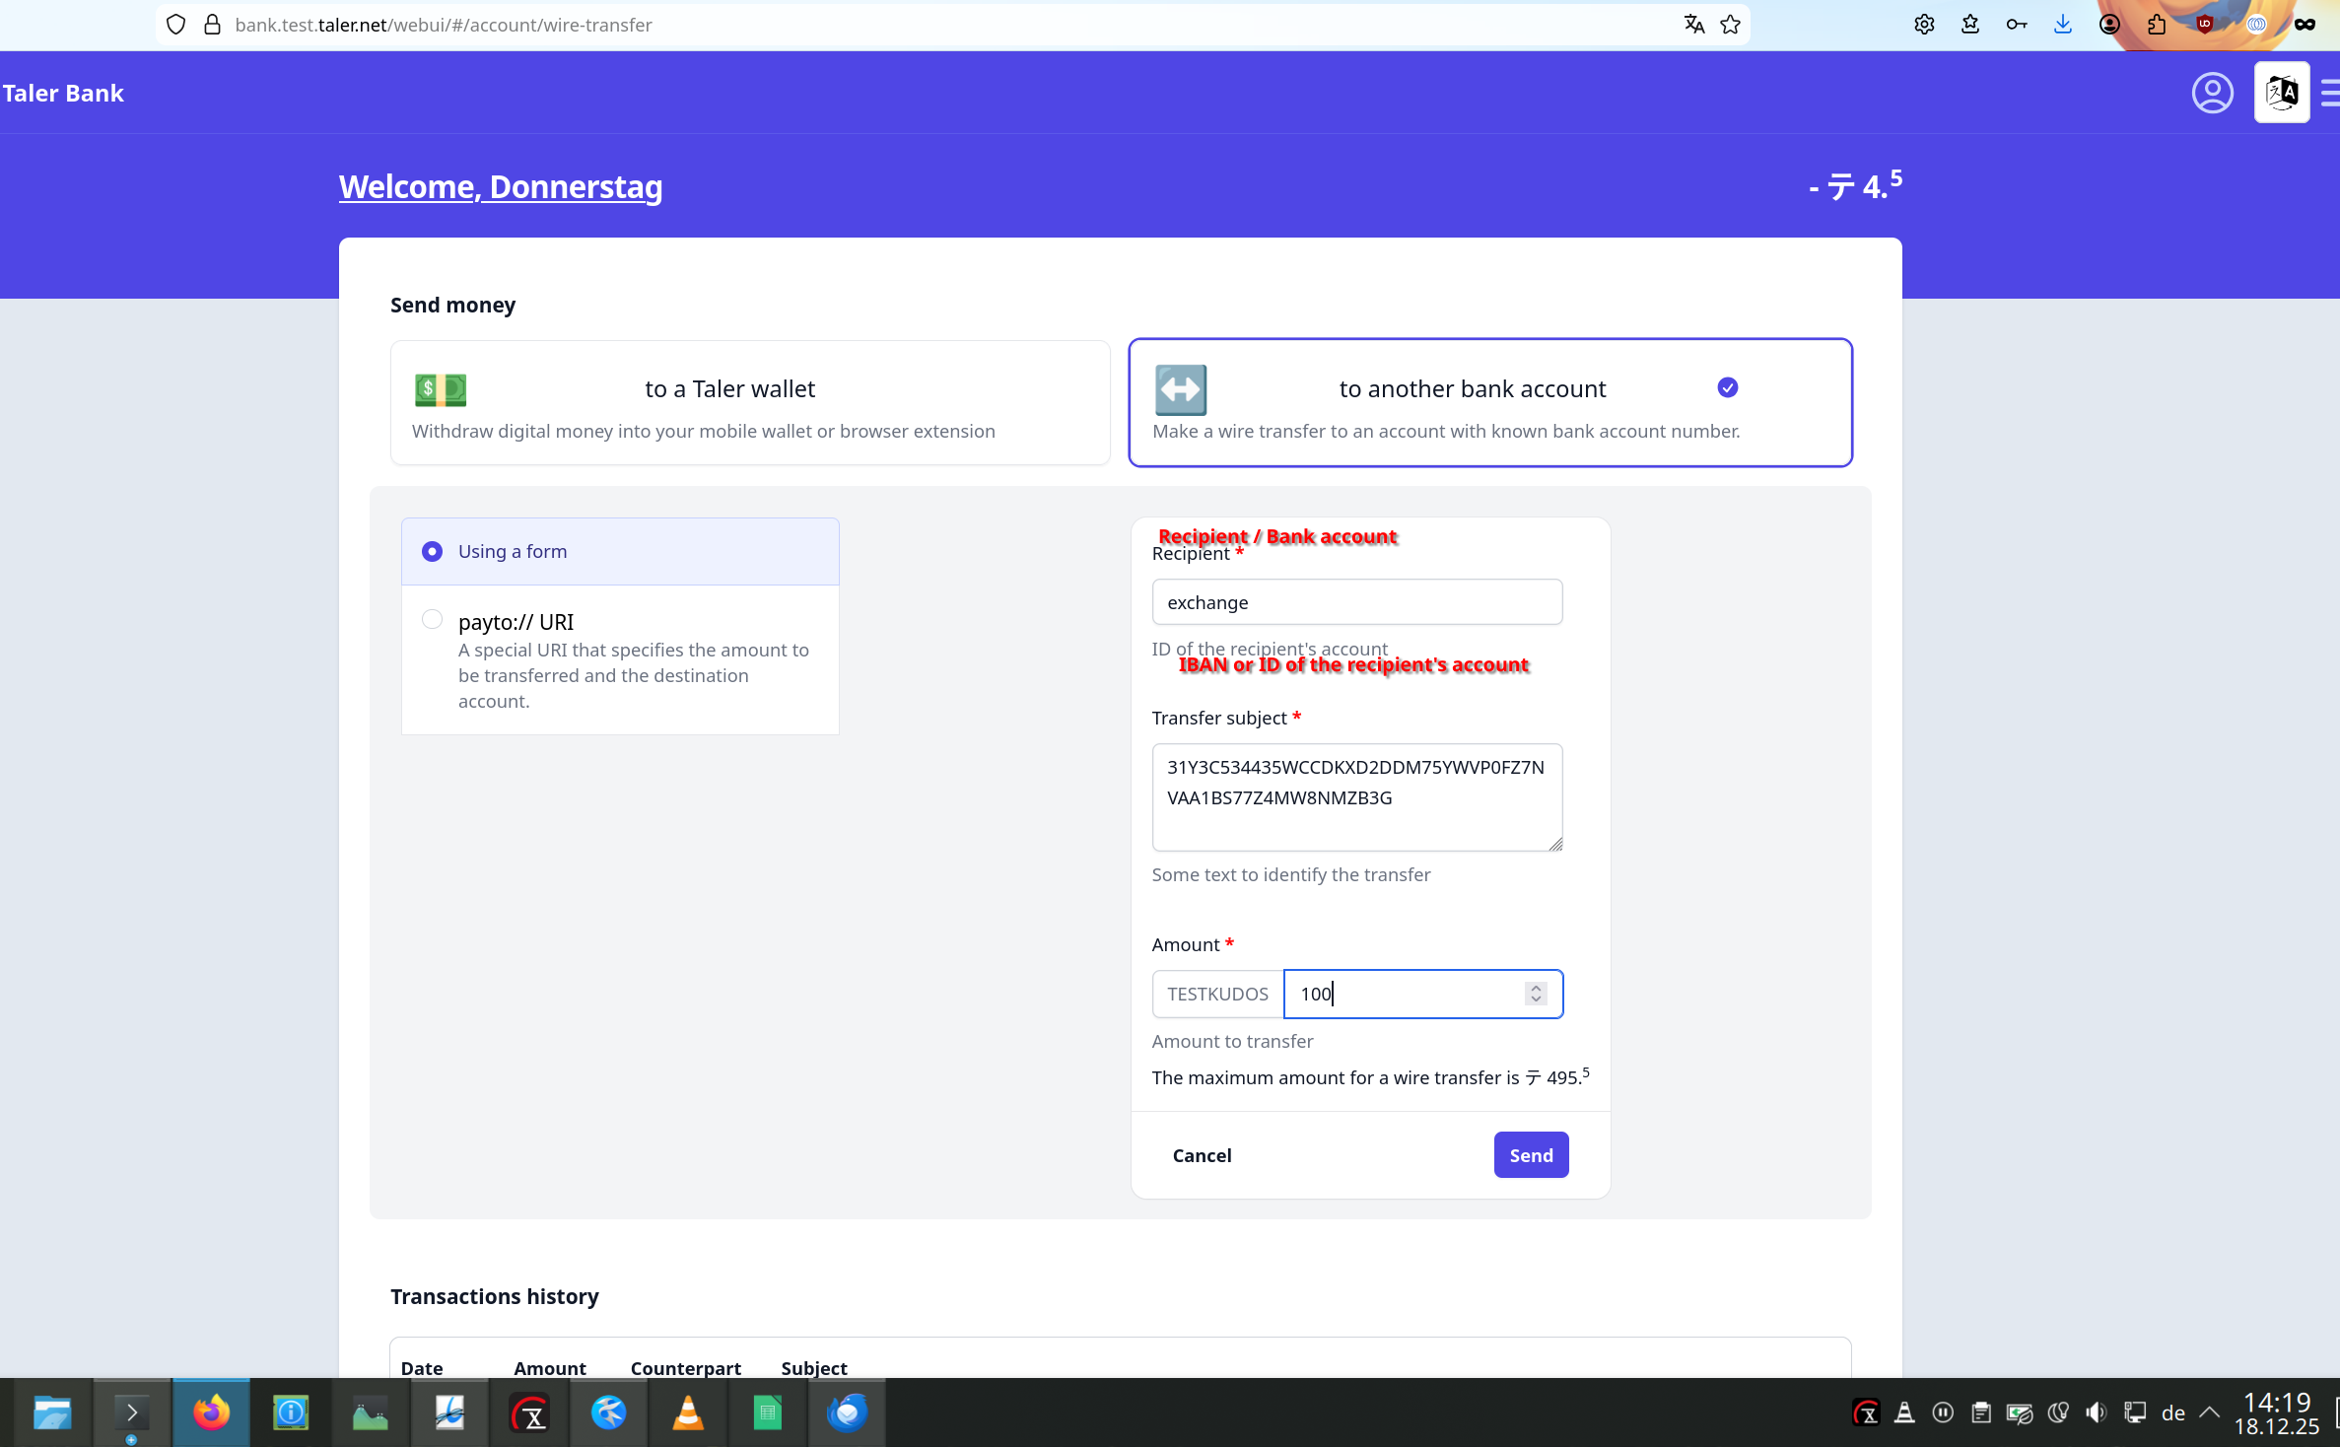
Task: Click the Transfer subject text area
Action: (x=1356, y=796)
